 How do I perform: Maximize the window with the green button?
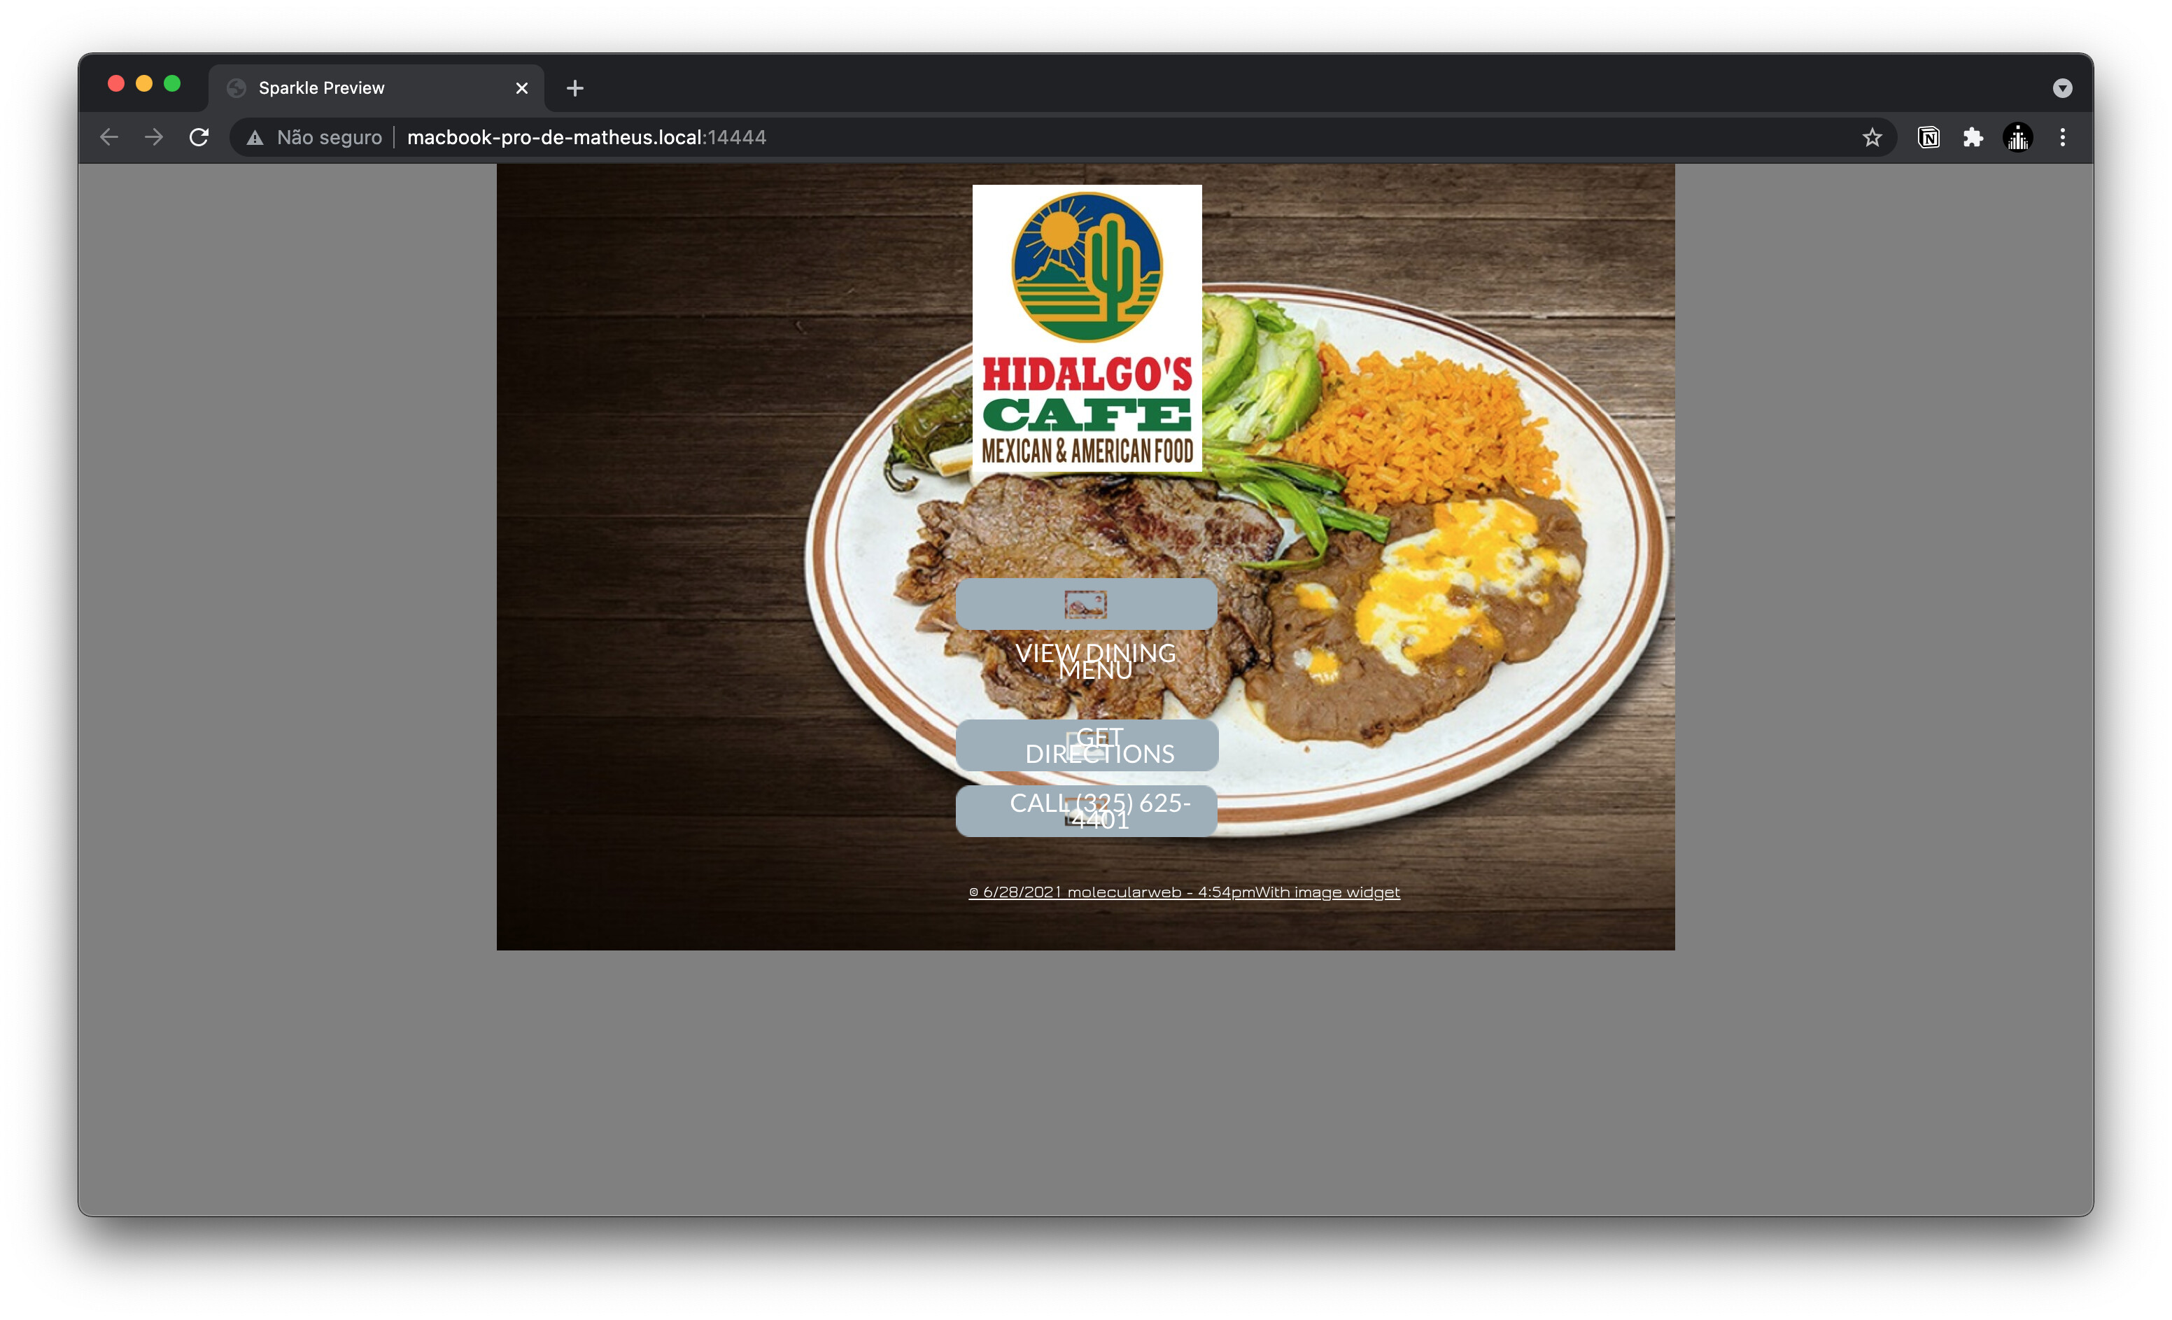pos(173,84)
